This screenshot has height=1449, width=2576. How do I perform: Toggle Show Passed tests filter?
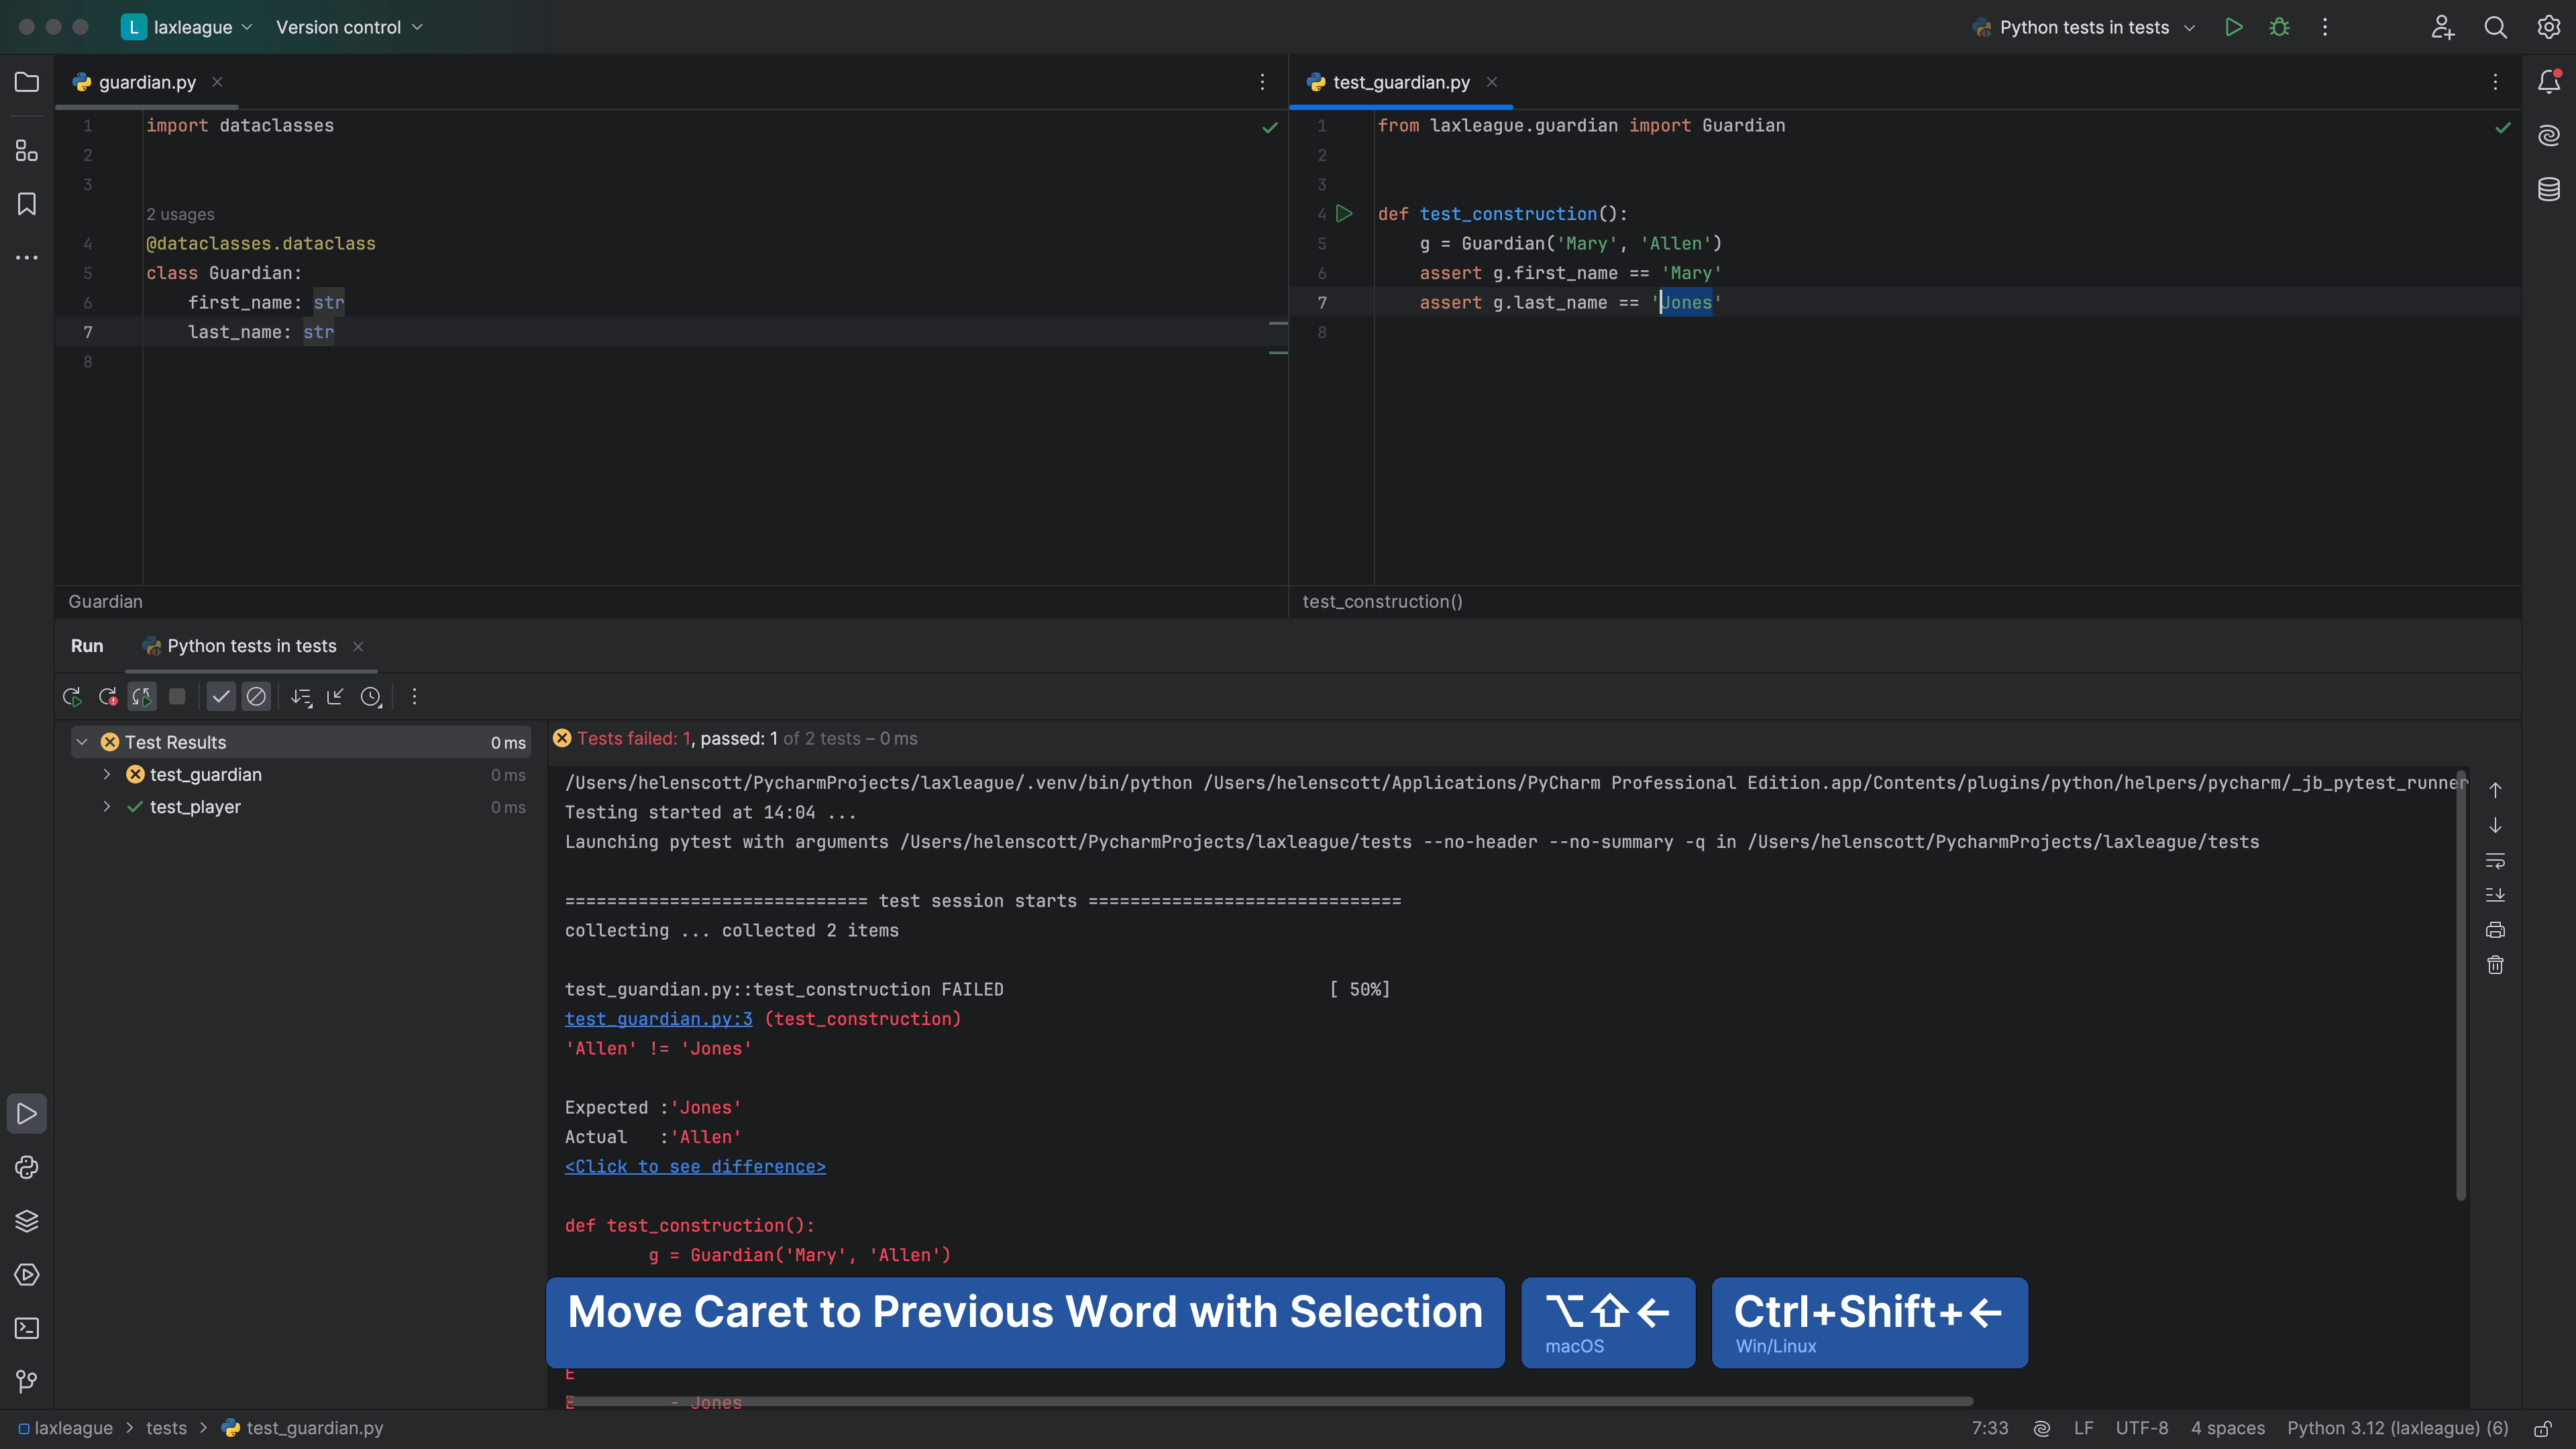click(221, 697)
